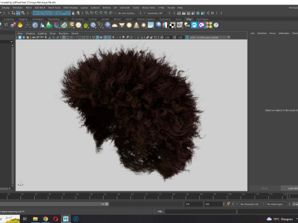This screenshot has width=298, height=223.
Task: Click the viewport exposure value field
Action: (168, 37)
